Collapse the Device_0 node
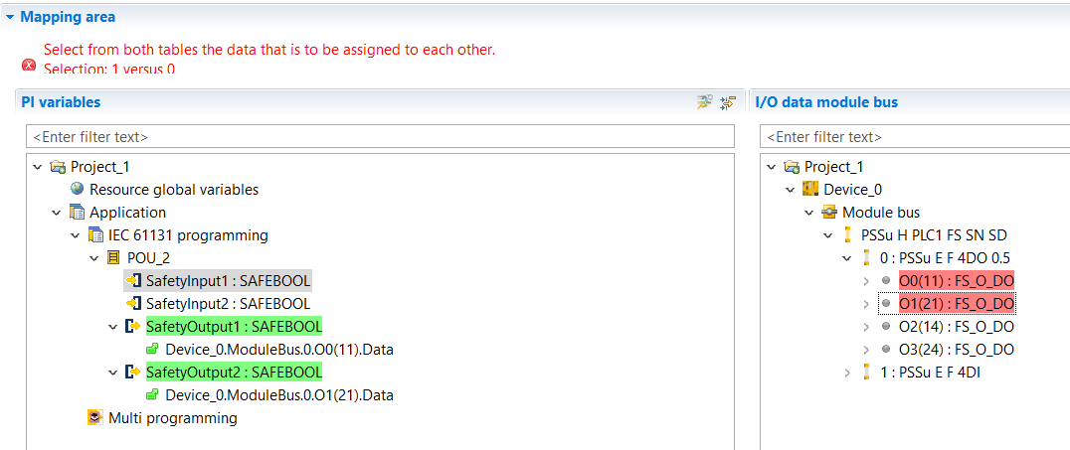1070x450 pixels. click(x=791, y=190)
